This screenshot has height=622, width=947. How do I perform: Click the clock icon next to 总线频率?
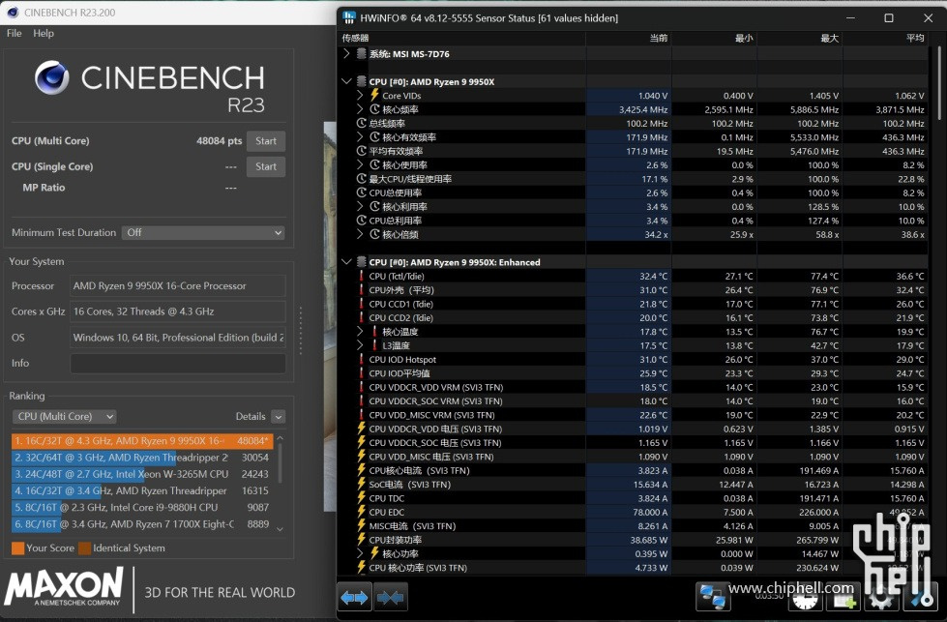pos(361,123)
